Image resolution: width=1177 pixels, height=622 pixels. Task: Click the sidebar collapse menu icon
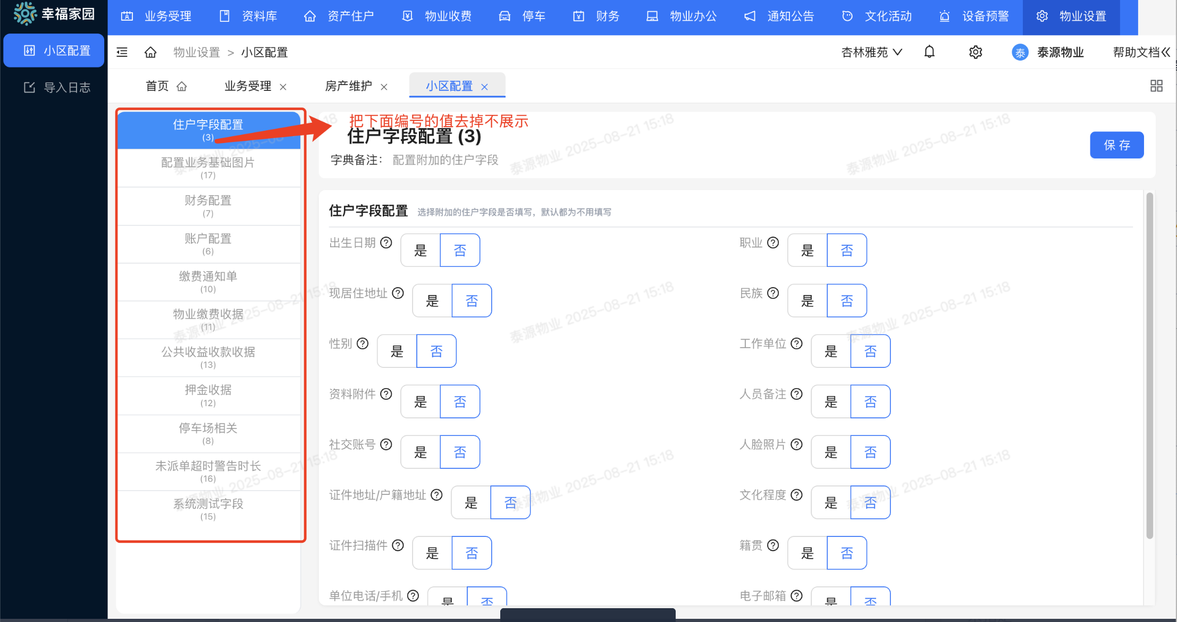coord(122,52)
